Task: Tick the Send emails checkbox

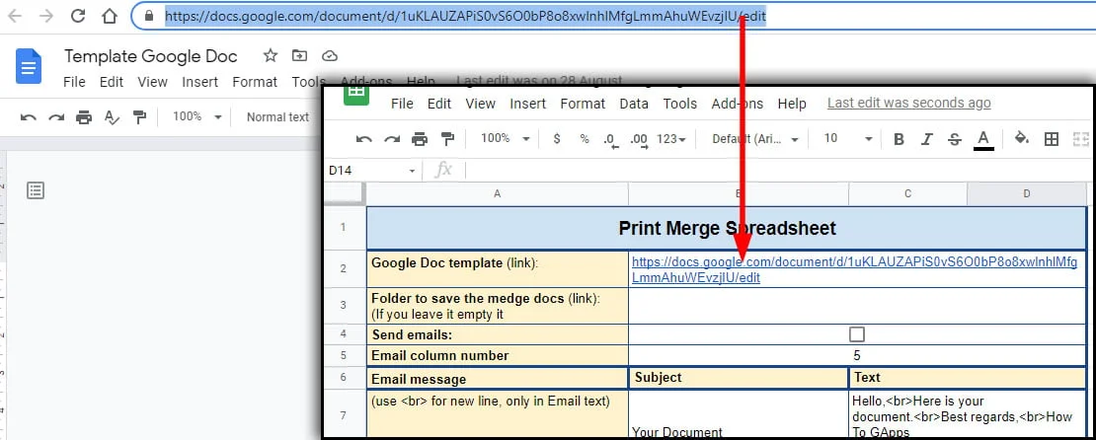Action: pos(857,334)
